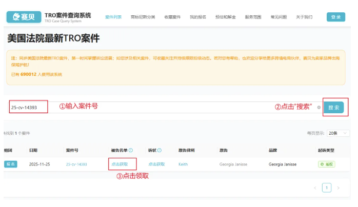
Task: Switch to the 商标尼斯分类 tab
Action: [x=142, y=17]
